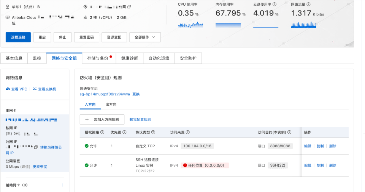Click the 添加入方向规则 button
Image resolution: width=365 pixels, height=192 pixels.
tap(102, 119)
